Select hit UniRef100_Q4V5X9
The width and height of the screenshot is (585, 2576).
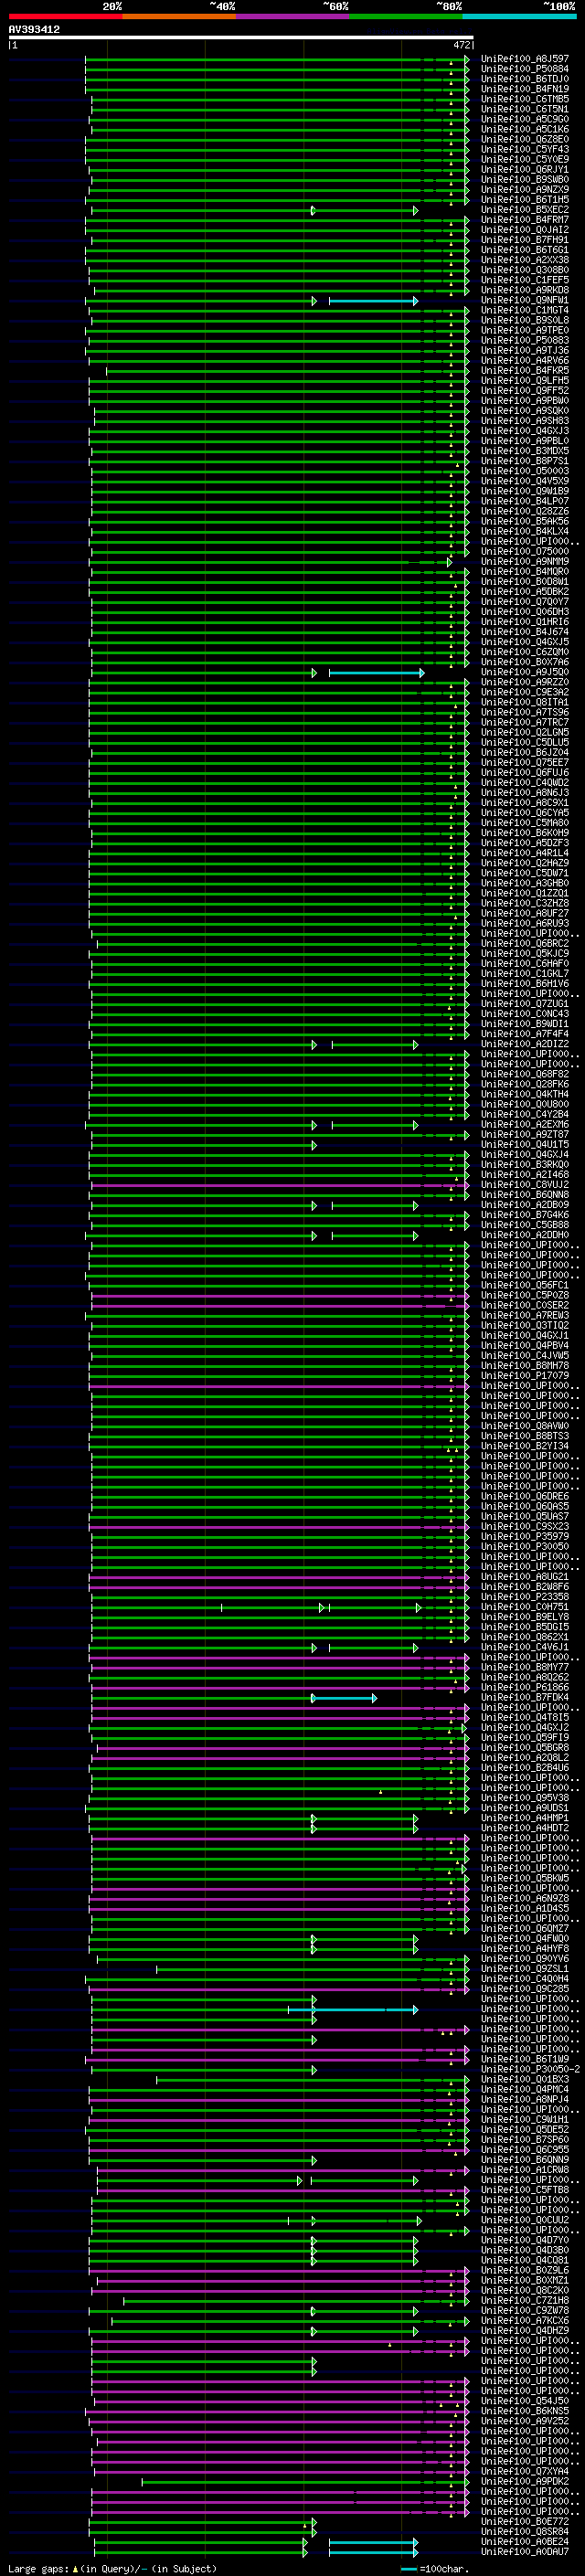click(524, 481)
